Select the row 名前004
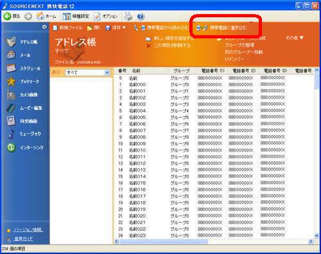Image resolution: width=321 pixels, height=254 pixels. click(214, 111)
